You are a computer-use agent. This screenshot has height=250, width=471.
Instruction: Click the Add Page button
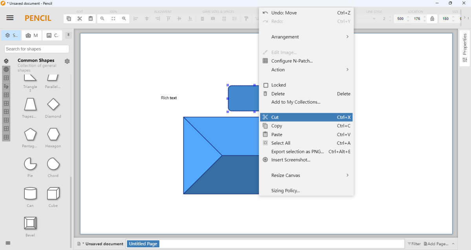point(436,244)
